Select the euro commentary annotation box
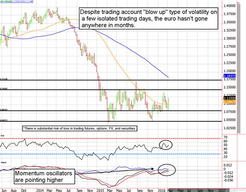The width and height of the screenshot is (246, 192). (148, 19)
